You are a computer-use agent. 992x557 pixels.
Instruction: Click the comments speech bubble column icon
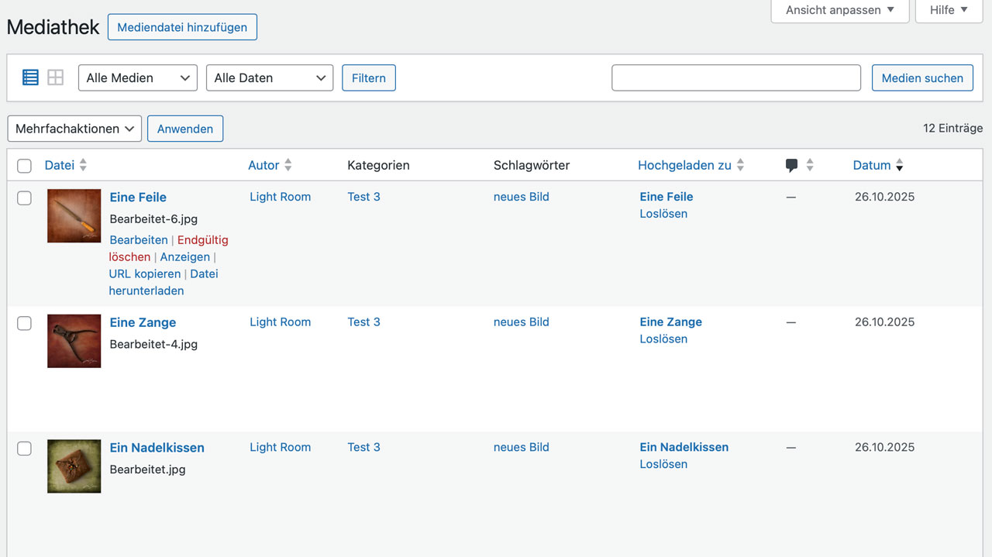791,165
